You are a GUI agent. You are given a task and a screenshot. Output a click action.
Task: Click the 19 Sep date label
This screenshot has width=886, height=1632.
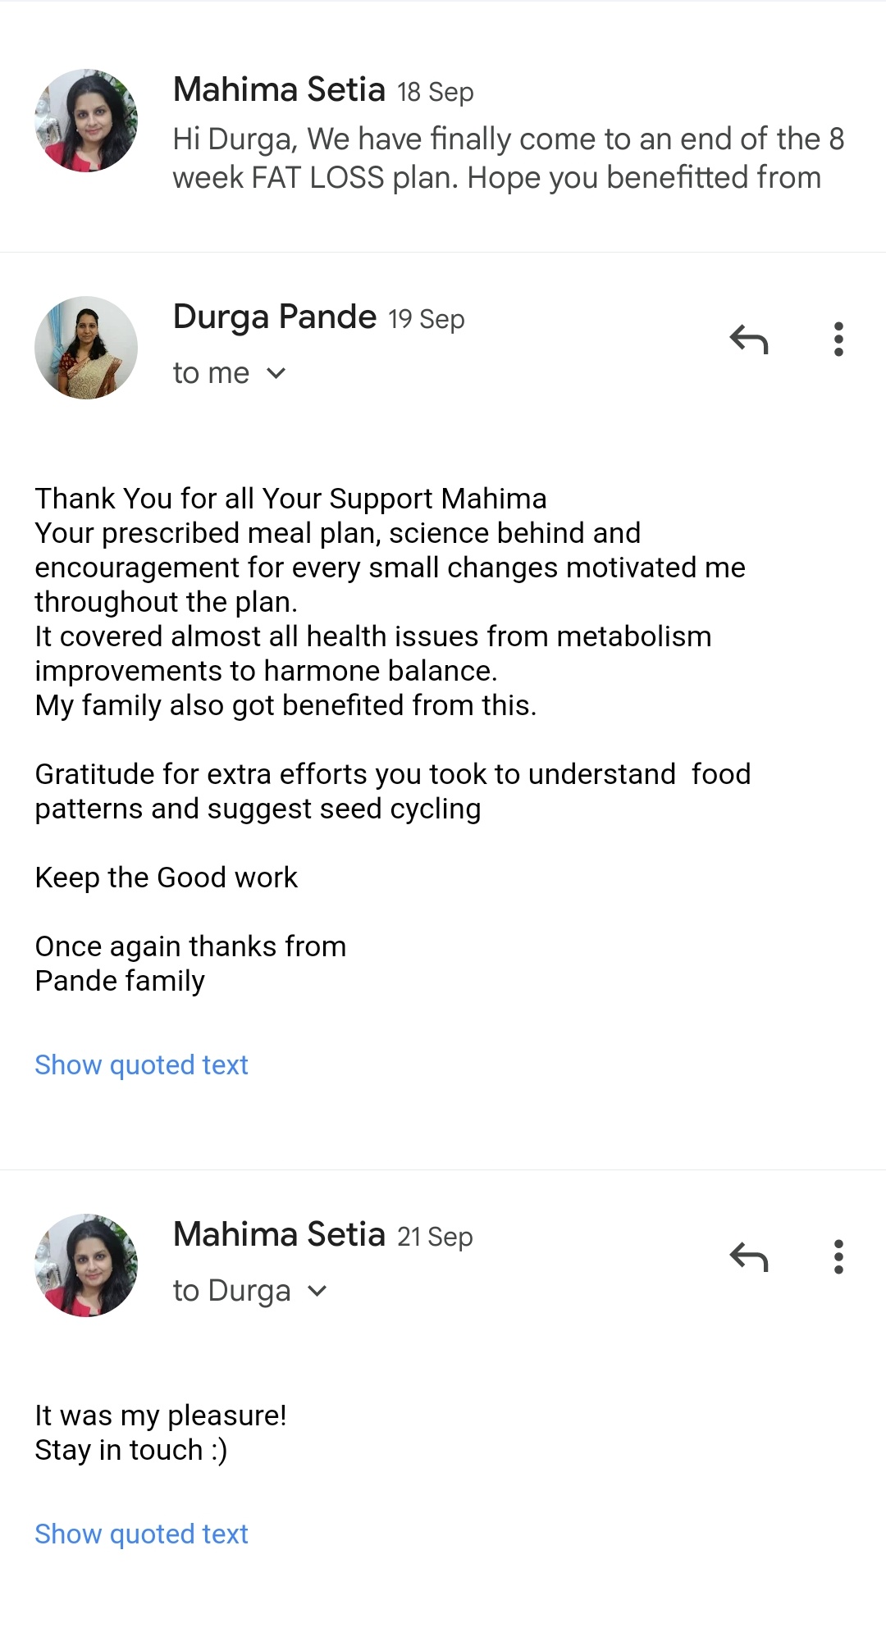426,319
